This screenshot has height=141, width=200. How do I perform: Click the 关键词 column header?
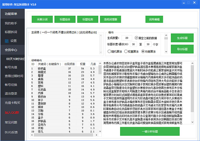coord(49,64)
